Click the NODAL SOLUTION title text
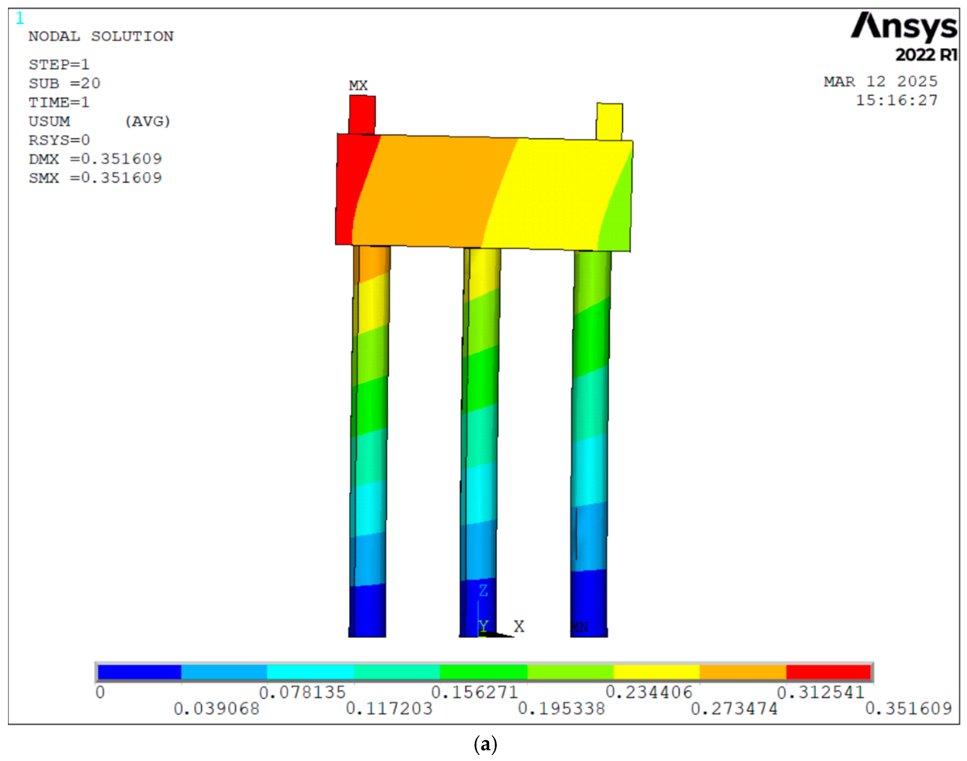The width and height of the screenshot is (967, 761). [x=101, y=37]
